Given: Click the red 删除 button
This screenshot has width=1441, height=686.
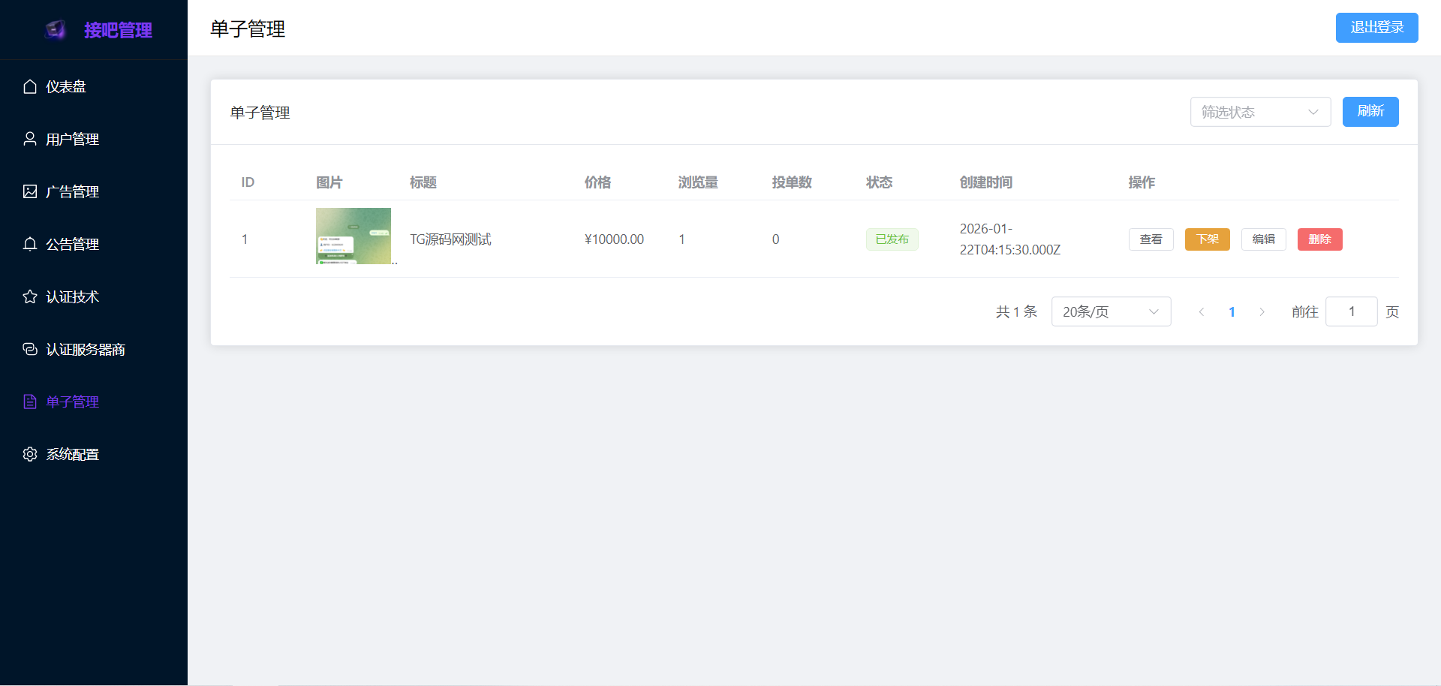Looking at the screenshot, I should pos(1319,239).
